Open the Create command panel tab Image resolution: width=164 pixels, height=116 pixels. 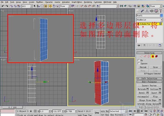click(138, 11)
